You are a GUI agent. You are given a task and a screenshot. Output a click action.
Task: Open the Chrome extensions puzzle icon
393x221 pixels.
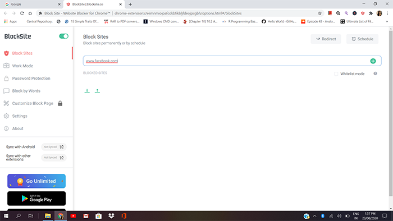371,13
